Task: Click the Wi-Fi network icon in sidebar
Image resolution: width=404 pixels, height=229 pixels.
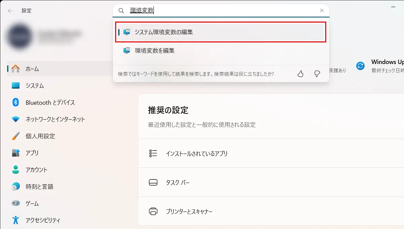Action: pos(16,119)
